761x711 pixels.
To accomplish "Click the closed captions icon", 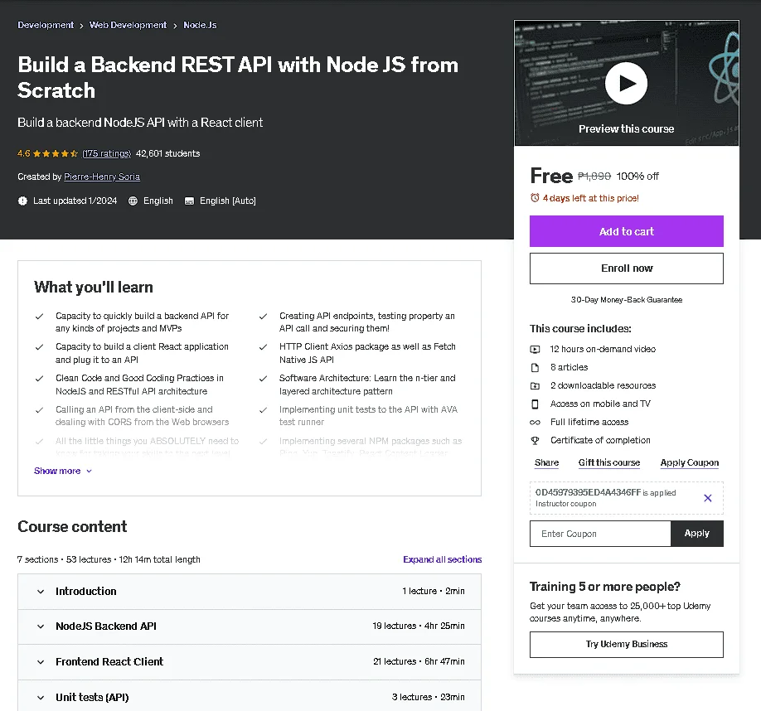I will point(189,201).
